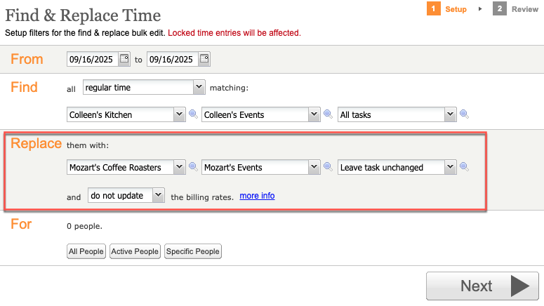Image resolution: width=544 pixels, height=306 pixels.
Task: Open the regular time type dropdown
Action: tap(144, 87)
